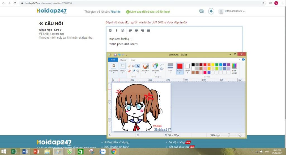Select the Magnifier tool in Paint
286x155 pixels.
[138, 71]
